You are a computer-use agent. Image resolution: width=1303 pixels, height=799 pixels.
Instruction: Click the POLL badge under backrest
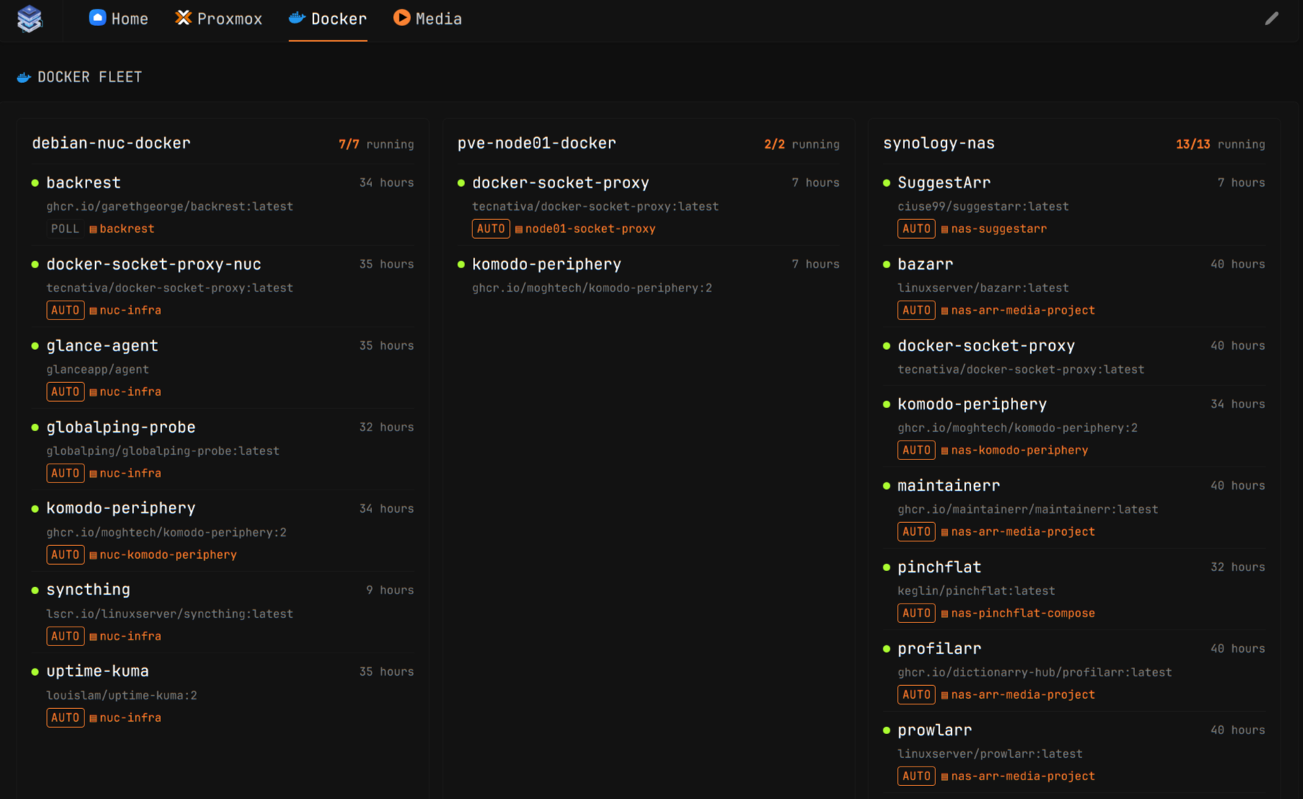pyautogui.click(x=65, y=229)
